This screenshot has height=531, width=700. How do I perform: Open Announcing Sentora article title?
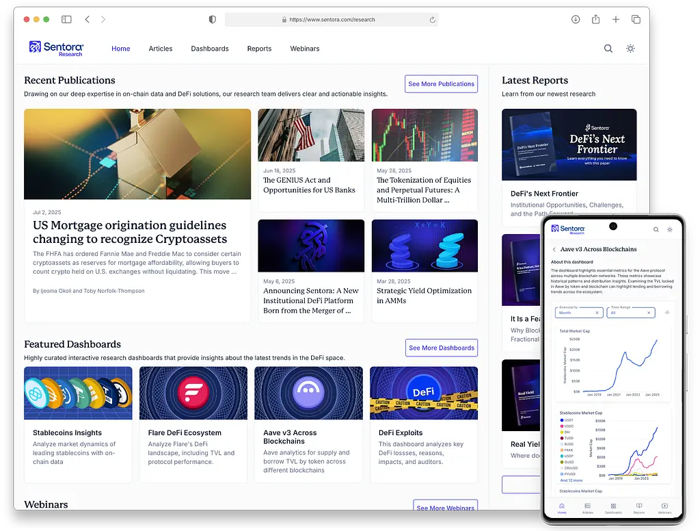(x=311, y=300)
